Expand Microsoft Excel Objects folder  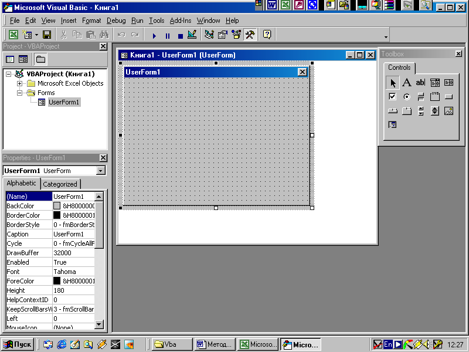(x=19, y=83)
